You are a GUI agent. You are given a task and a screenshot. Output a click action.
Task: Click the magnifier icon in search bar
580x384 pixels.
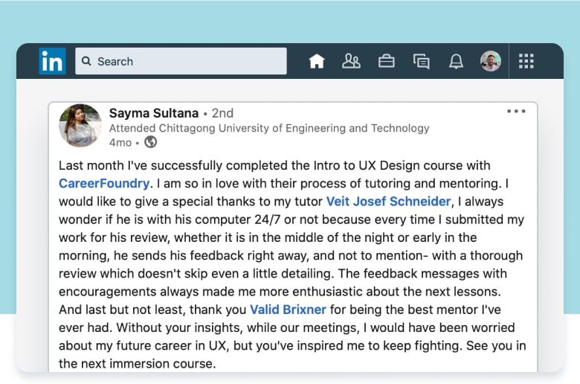[87, 61]
